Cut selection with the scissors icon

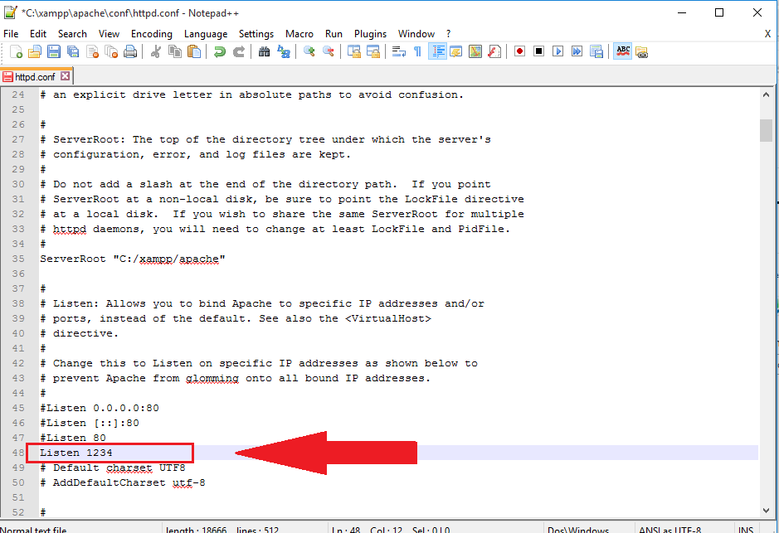coord(155,51)
